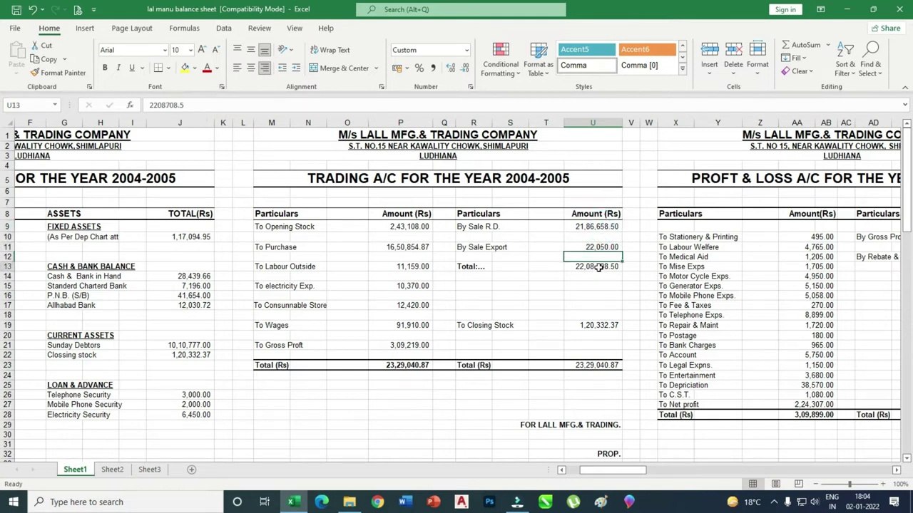The image size is (913, 513).
Task: Click the Name Box showing U13
Action: [31, 105]
